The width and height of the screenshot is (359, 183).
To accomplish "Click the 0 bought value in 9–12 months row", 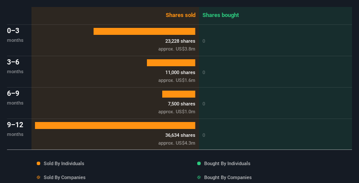I will [x=204, y=136].
